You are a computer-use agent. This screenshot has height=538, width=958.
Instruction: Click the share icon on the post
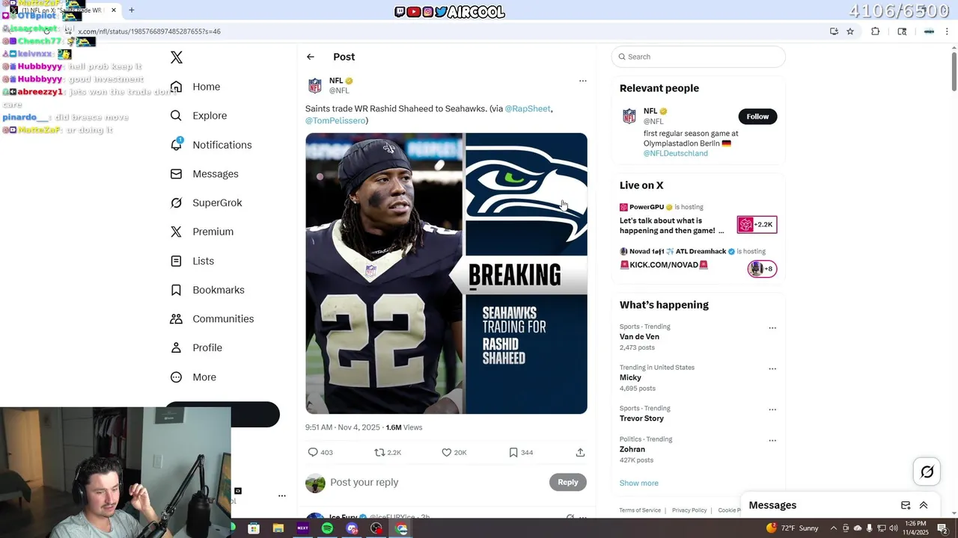point(580,452)
